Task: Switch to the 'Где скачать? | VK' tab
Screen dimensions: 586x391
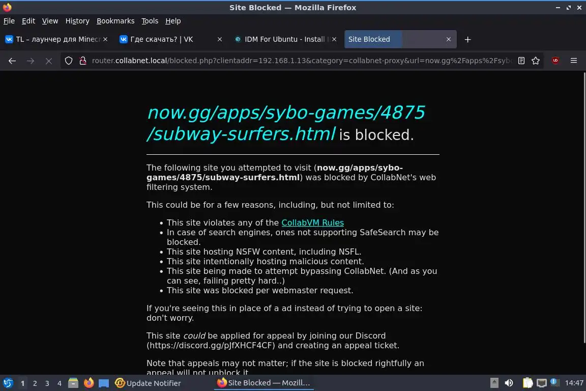Action: [170, 39]
